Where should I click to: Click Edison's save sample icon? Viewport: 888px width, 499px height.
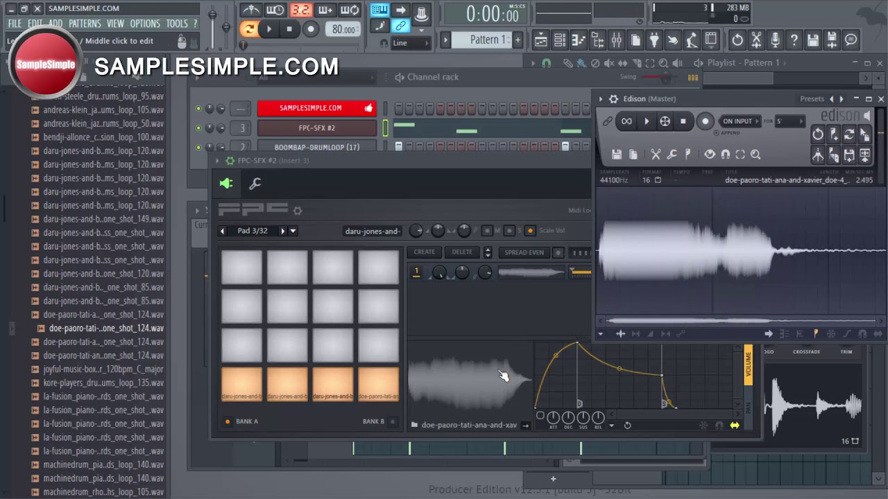[617, 154]
